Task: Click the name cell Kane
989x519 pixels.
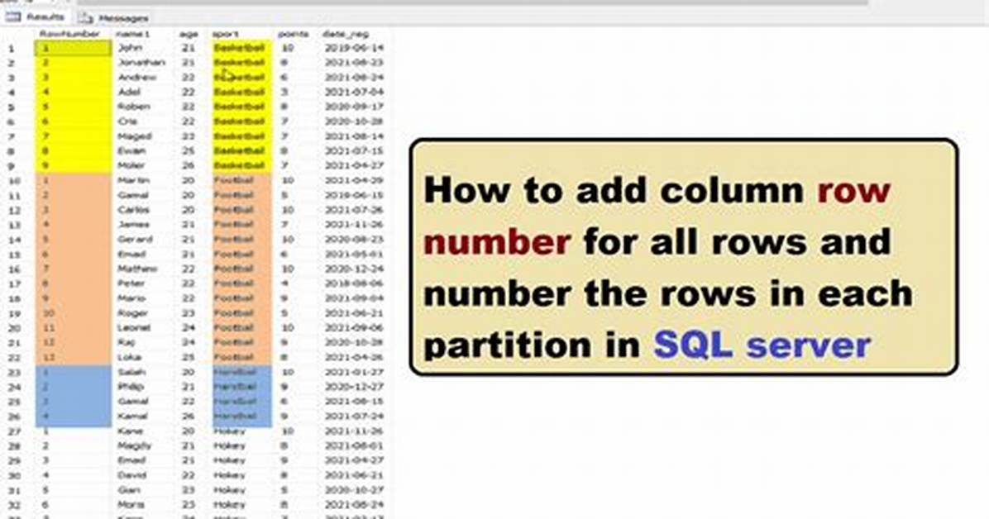Action: (x=131, y=431)
